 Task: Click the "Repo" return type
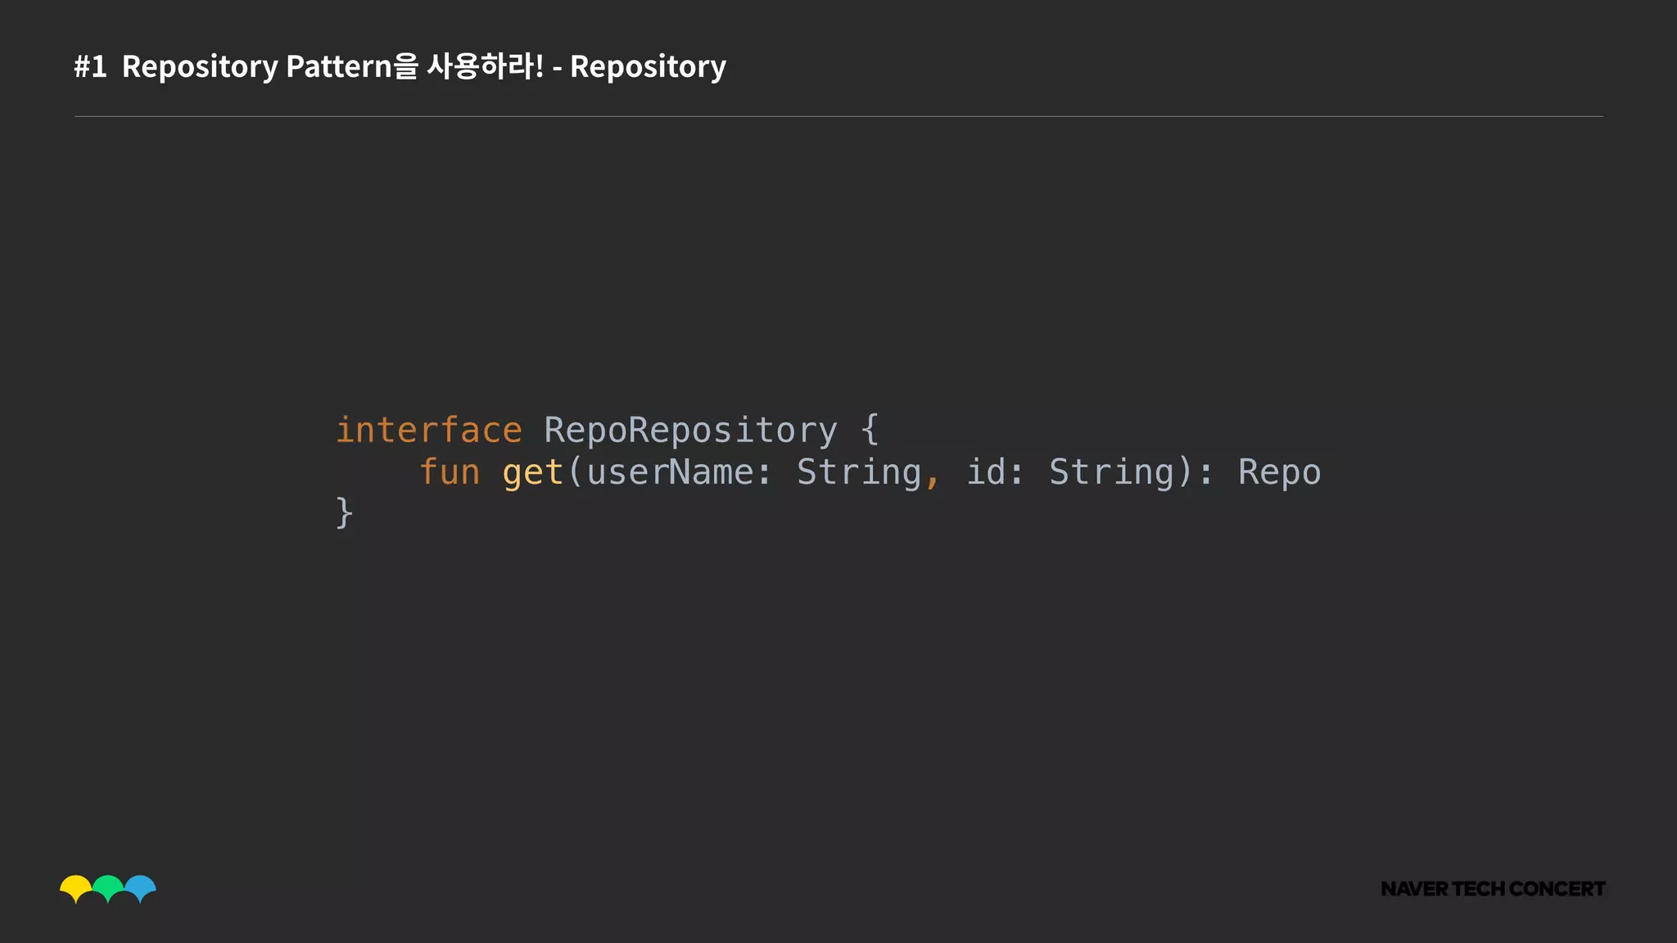tap(1279, 473)
